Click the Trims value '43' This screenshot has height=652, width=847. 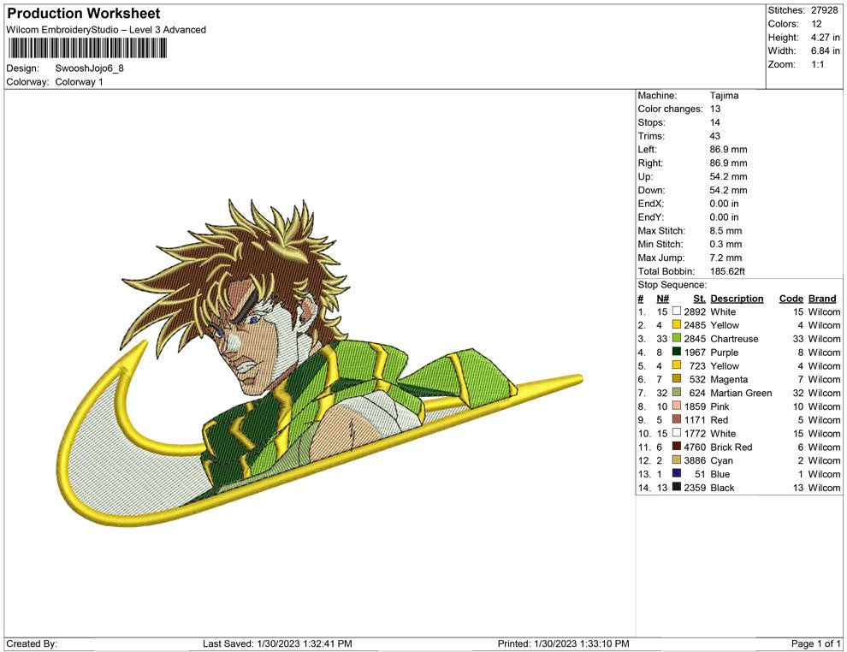click(715, 136)
